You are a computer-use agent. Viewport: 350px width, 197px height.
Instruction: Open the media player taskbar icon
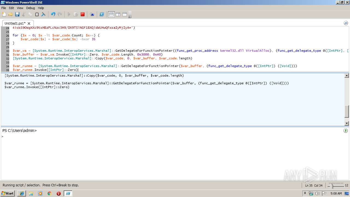(x=40, y=193)
